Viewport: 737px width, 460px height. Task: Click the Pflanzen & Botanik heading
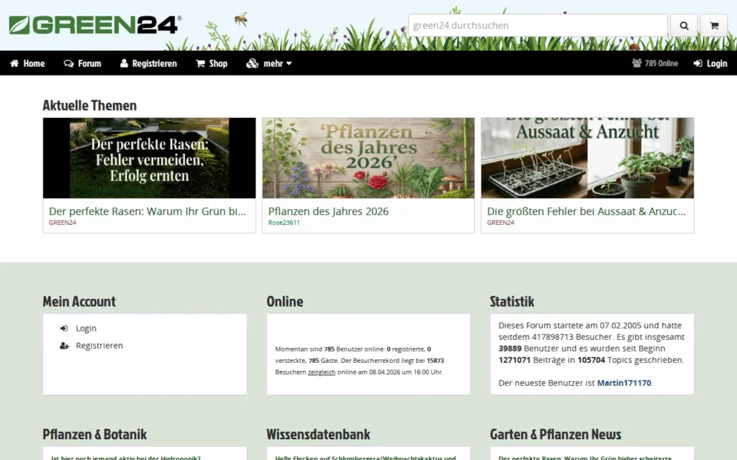(x=95, y=435)
